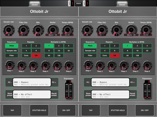
Task: Click the Stutter knob in right panel
Action: (x=131, y=30)
